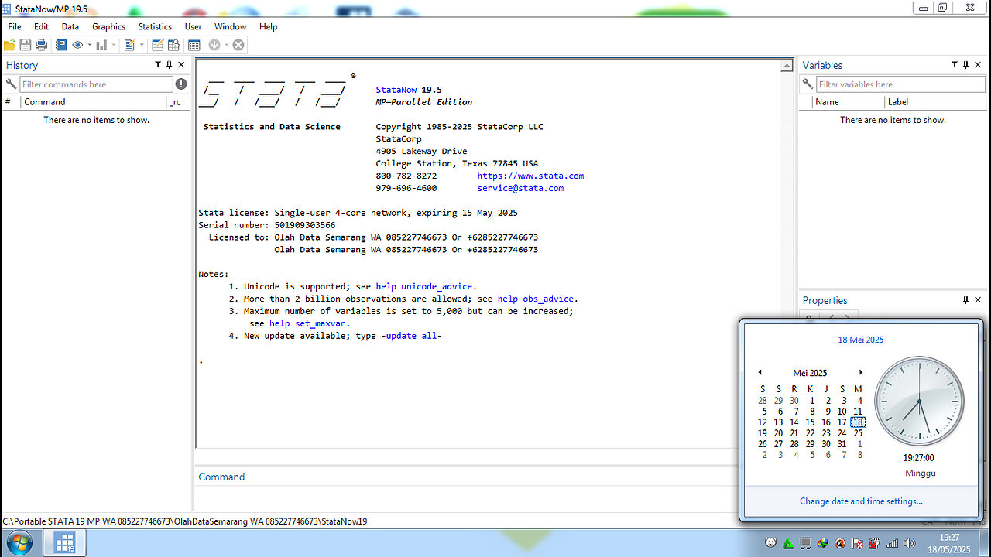991x557 pixels.
Task: Open the 'help unicode_advice' link
Action: [x=426, y=286]
